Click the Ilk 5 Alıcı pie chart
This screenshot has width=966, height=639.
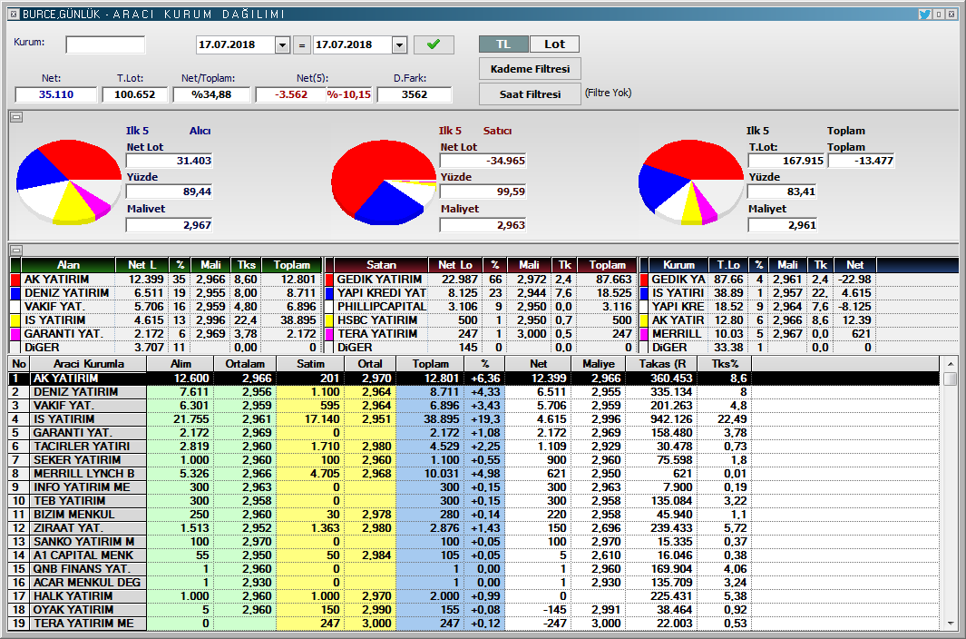(68, 182)
